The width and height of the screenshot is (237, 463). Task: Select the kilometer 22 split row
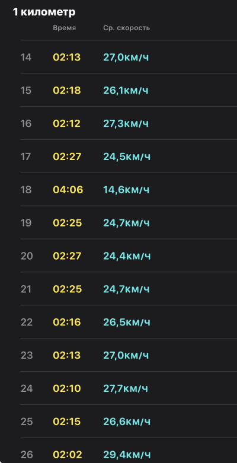coord(129,322)
